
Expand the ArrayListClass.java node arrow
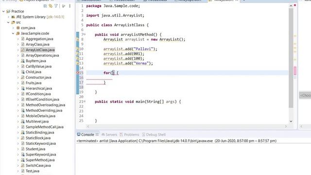click(x=18, y=50)
